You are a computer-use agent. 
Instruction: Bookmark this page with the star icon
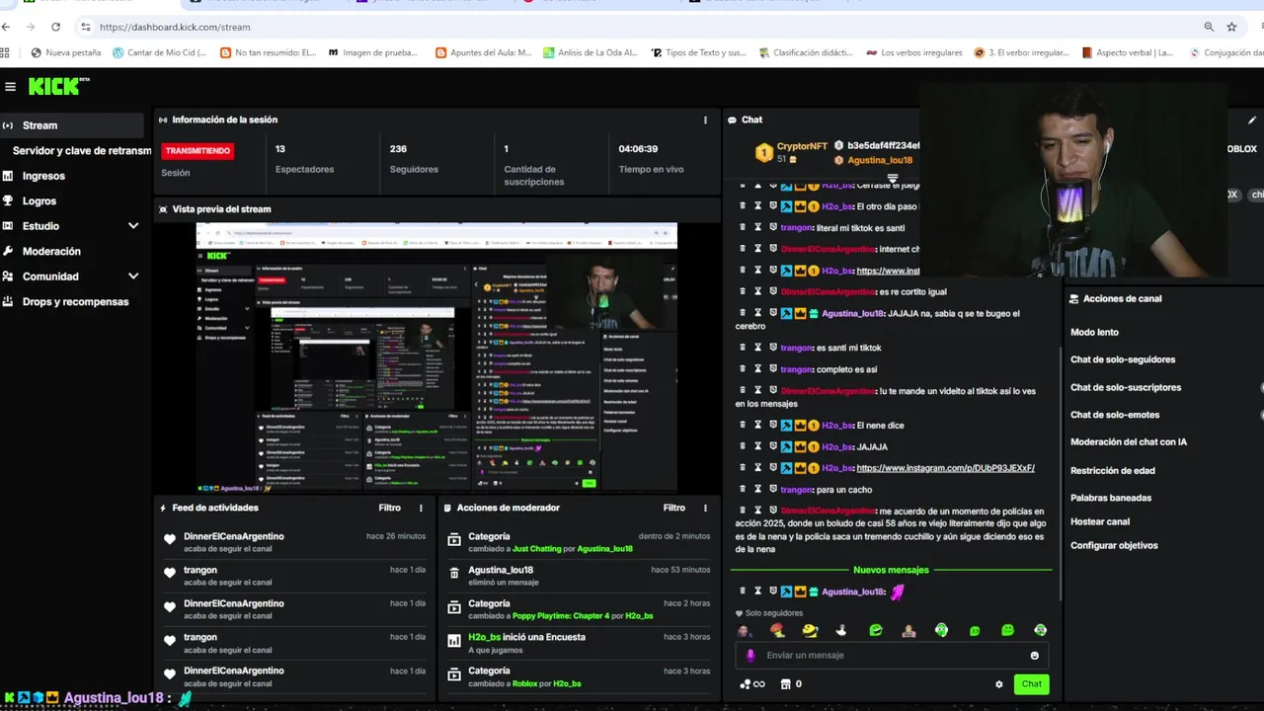(x=1231, y=27)
